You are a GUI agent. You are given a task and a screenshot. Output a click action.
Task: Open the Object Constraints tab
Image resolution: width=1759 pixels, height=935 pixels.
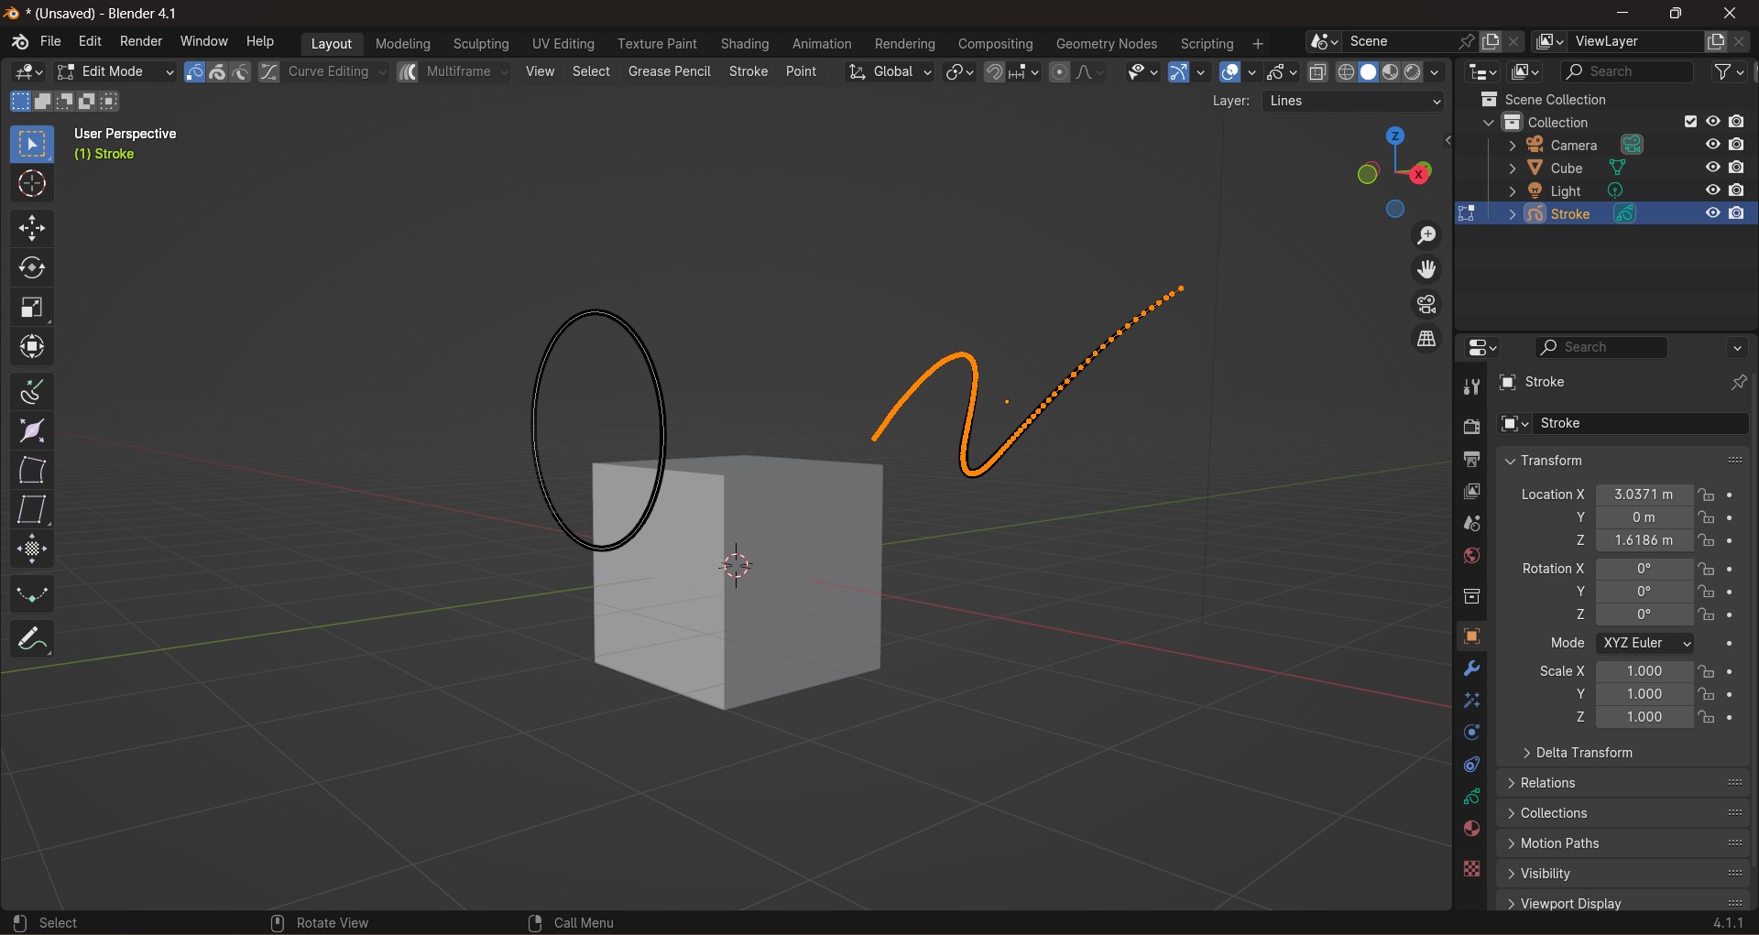click(1472, 765)
